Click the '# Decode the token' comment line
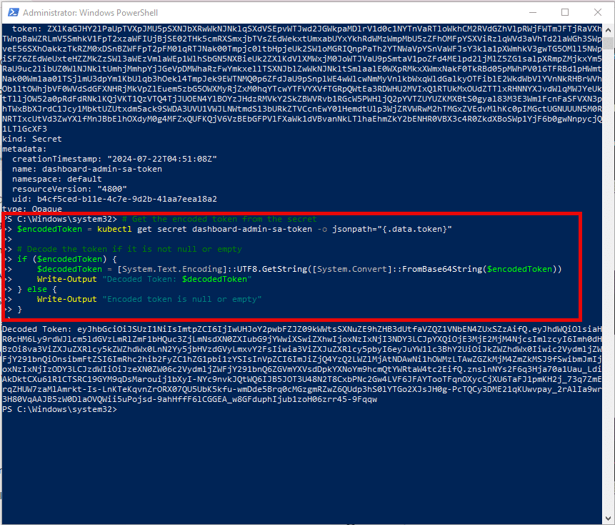 tap(129, 250)
